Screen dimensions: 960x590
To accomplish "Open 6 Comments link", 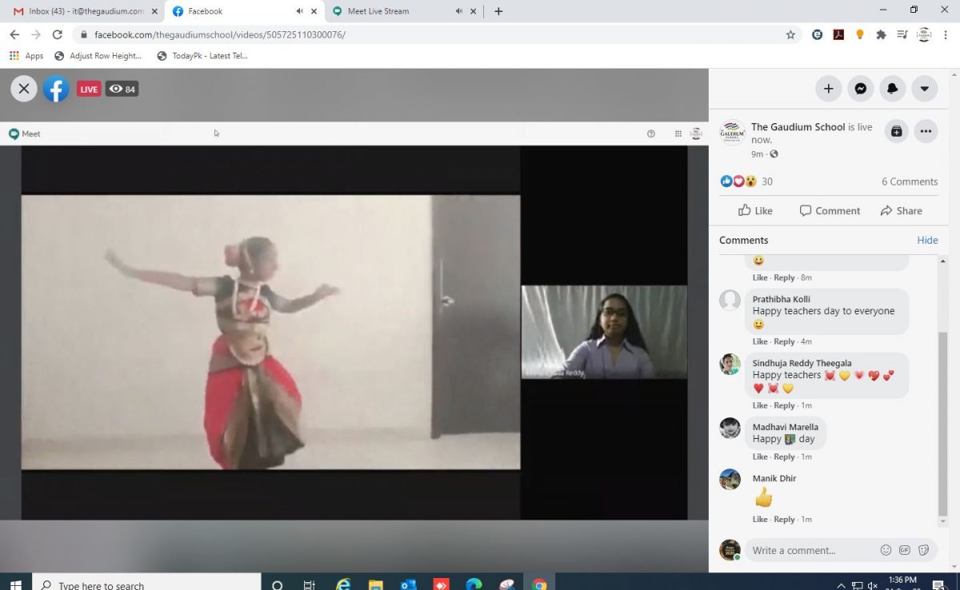I will tap(909, 181).
